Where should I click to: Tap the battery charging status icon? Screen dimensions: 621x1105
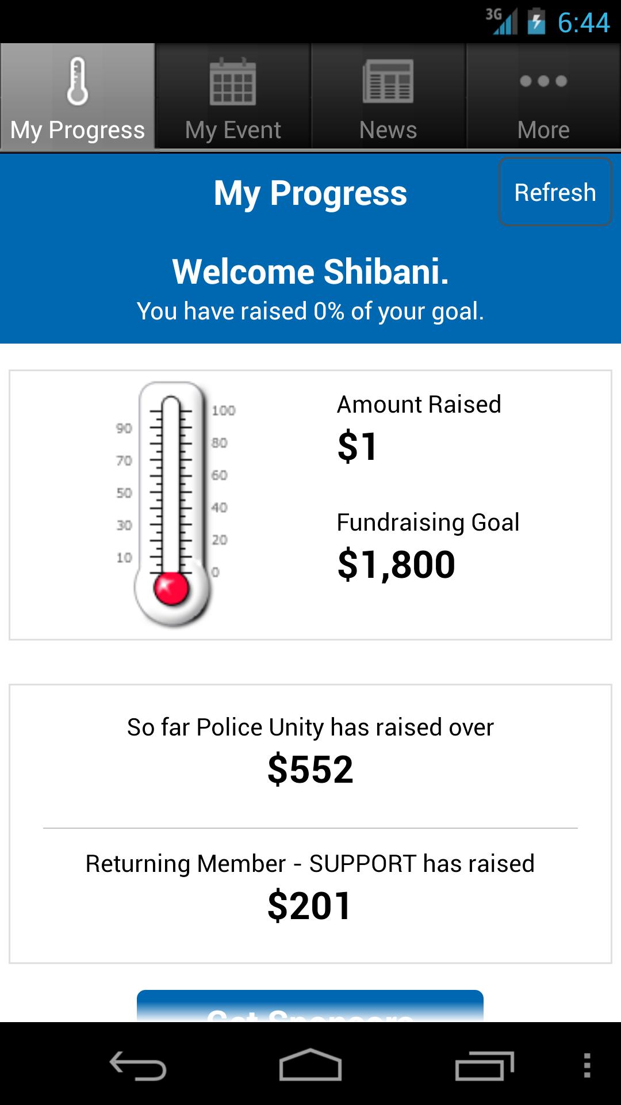(x=536, y=22)
